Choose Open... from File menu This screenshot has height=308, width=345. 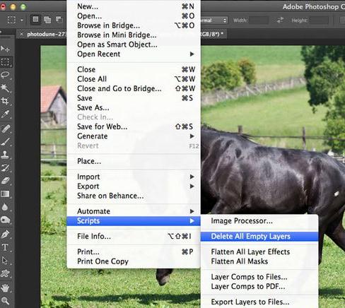click(134, 16)
